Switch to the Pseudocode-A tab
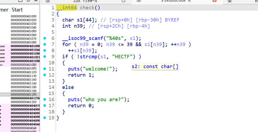The image size is (258, 132). pos(176,1)
